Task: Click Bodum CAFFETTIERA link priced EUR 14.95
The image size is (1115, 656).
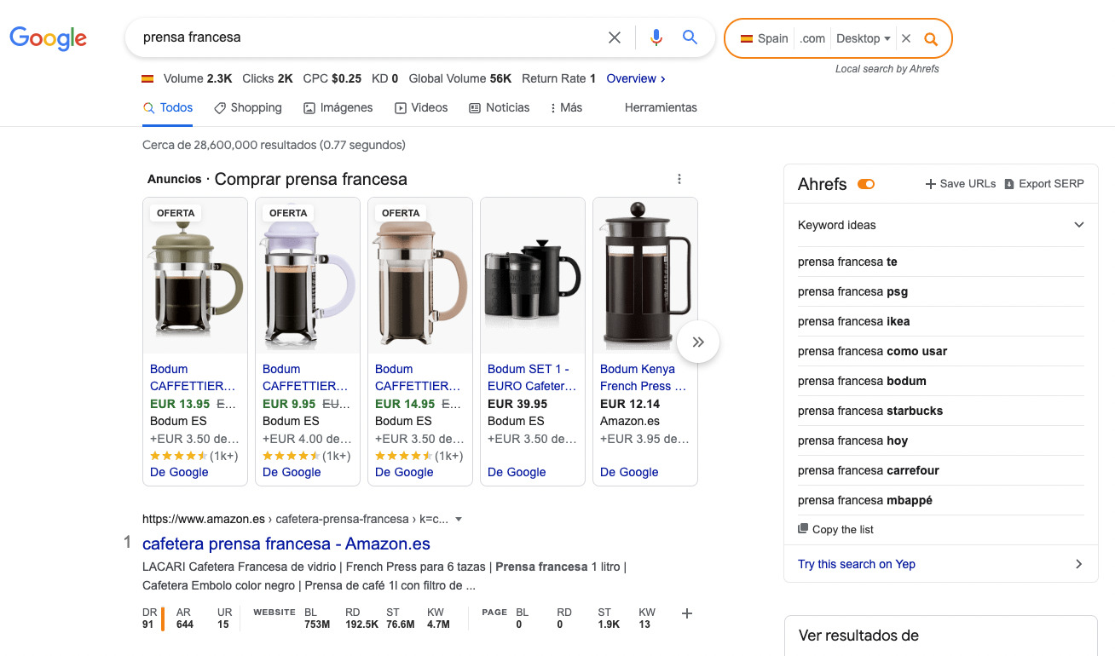Action: click(418, 377)
